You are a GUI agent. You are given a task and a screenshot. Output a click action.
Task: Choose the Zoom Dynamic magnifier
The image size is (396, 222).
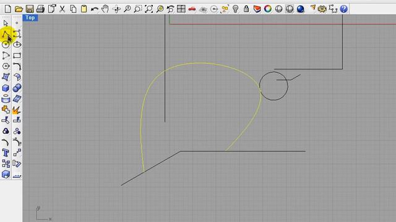(127, 9)
